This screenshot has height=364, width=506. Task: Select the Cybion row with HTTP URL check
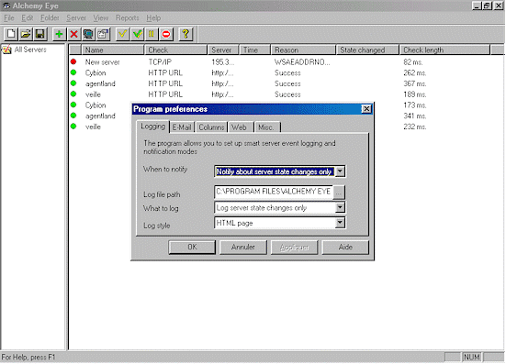coord(96,73)
